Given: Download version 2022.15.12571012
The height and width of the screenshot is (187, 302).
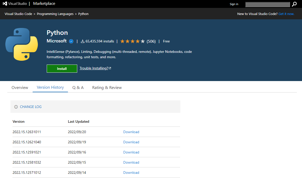Looking at the screenshot, I should (131, 173).
